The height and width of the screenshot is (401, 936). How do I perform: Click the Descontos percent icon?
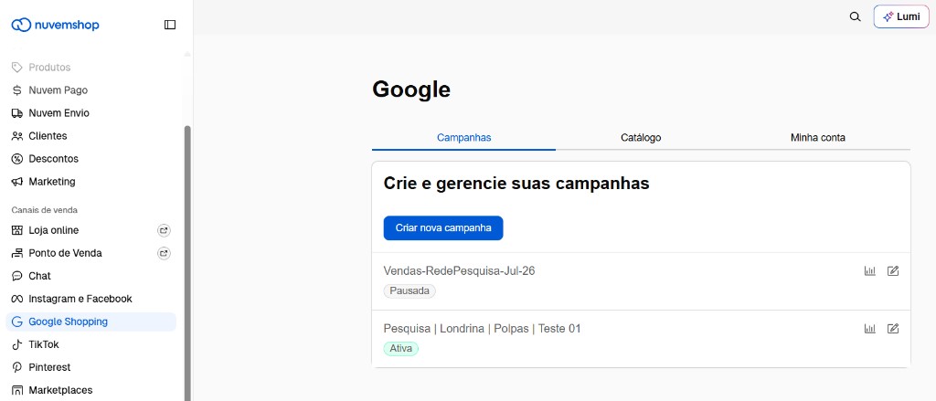coord(17,159)
